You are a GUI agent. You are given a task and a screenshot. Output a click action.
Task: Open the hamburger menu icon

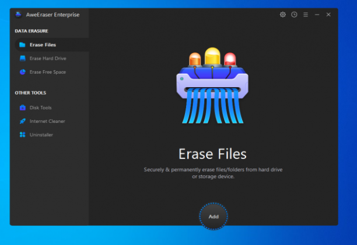(306, 15)
